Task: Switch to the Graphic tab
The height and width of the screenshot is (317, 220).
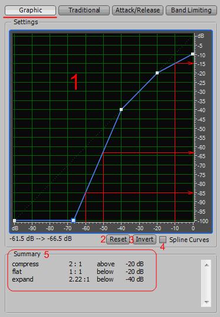Action: [30, 10]
